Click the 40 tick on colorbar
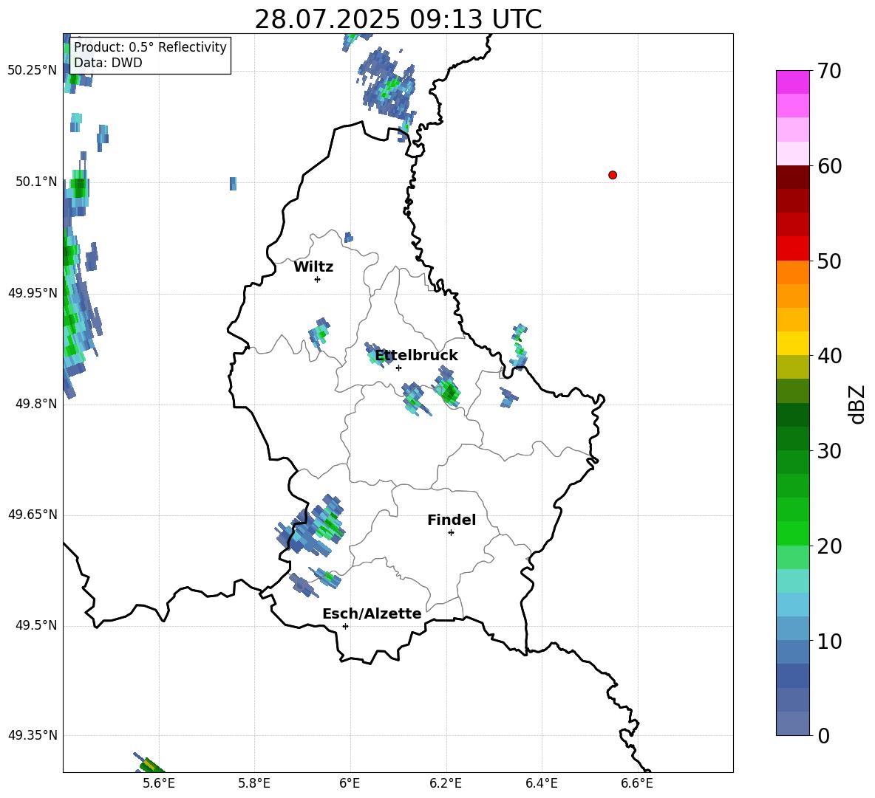 [x=829, y=356]
